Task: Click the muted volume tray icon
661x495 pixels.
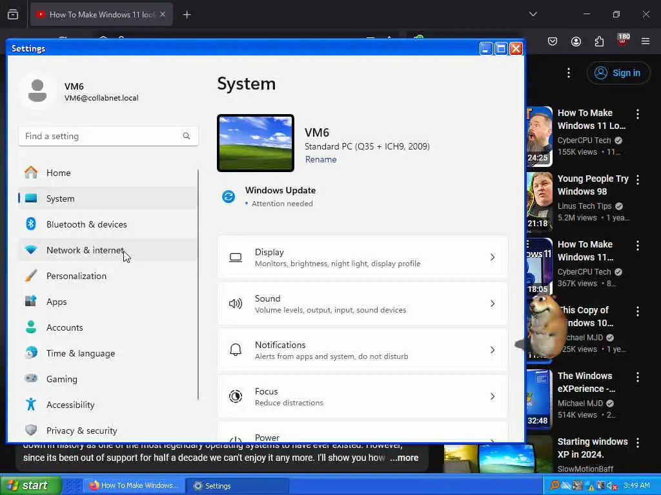Action: [x=613, y=486]
